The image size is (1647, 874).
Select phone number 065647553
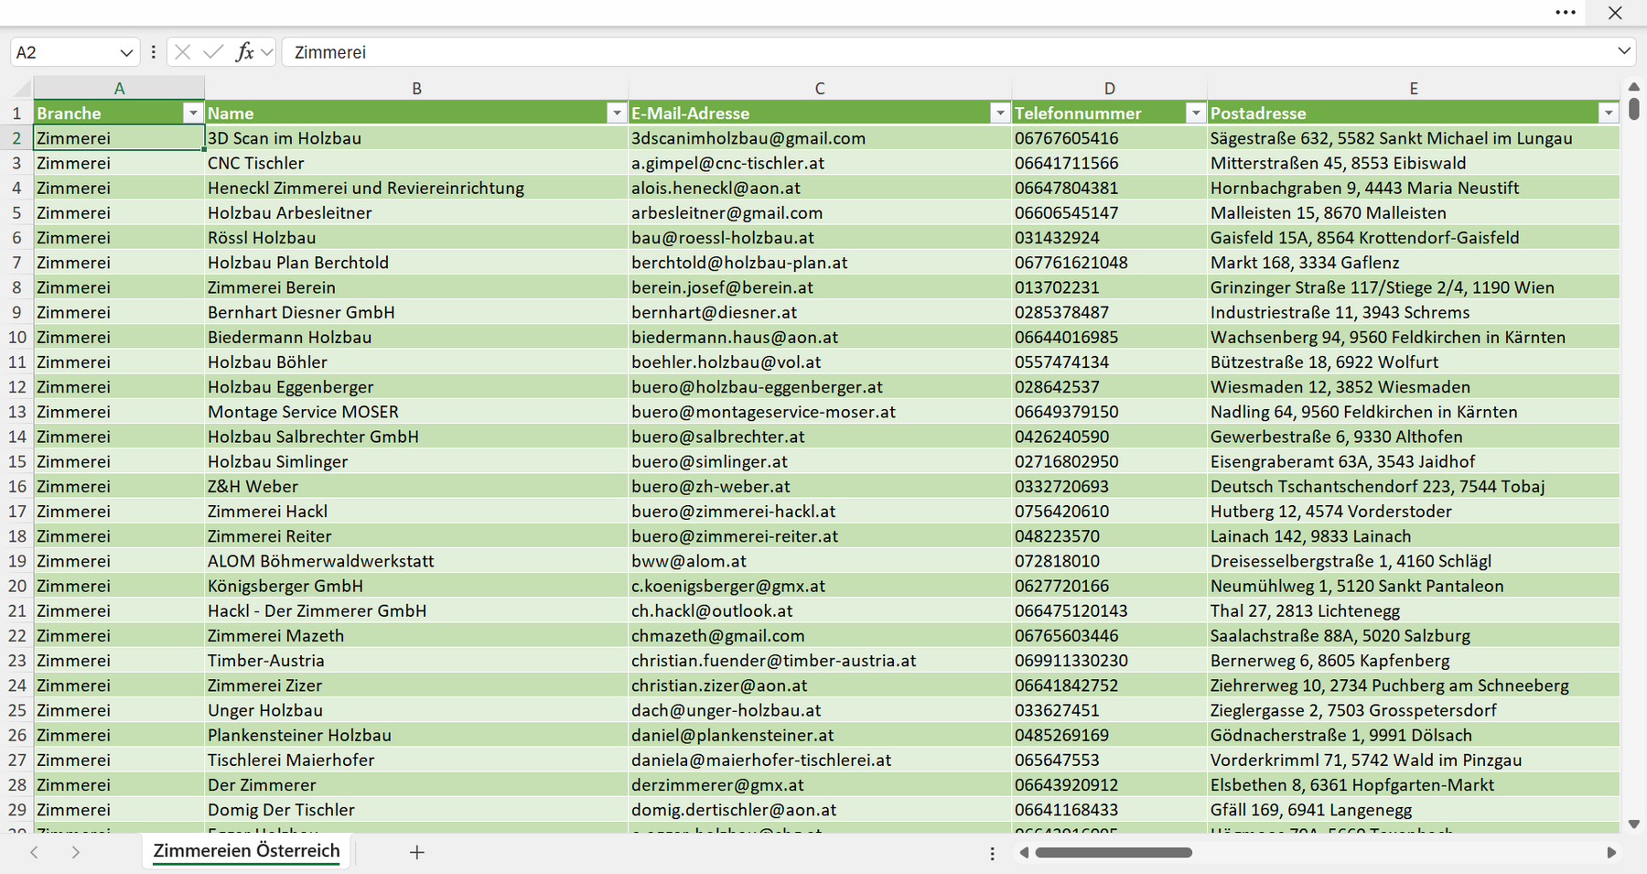1109,760
